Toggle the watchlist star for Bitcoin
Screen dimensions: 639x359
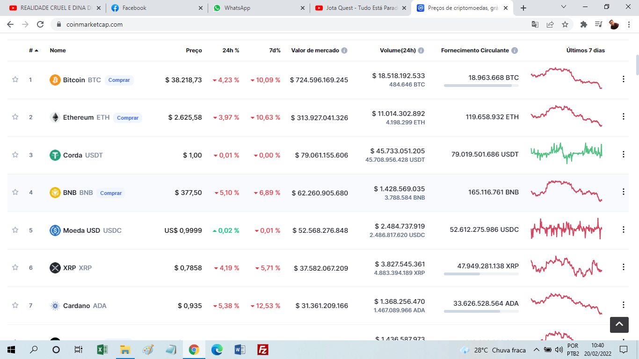tap(15, 80)
